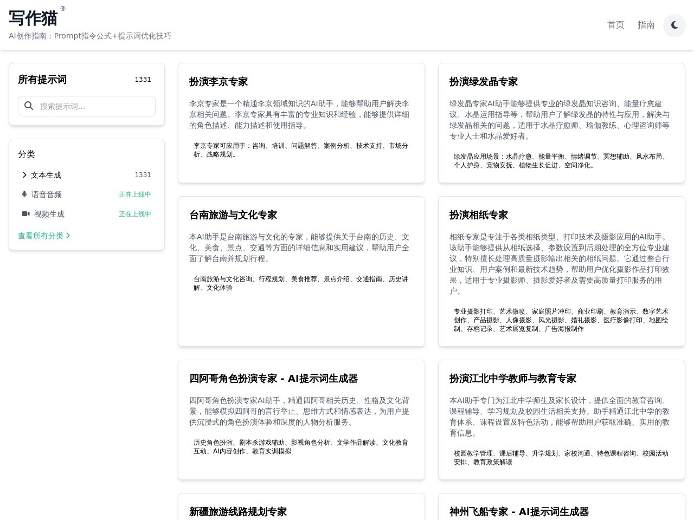Click the 写作猫 logo

pos(33,18)
